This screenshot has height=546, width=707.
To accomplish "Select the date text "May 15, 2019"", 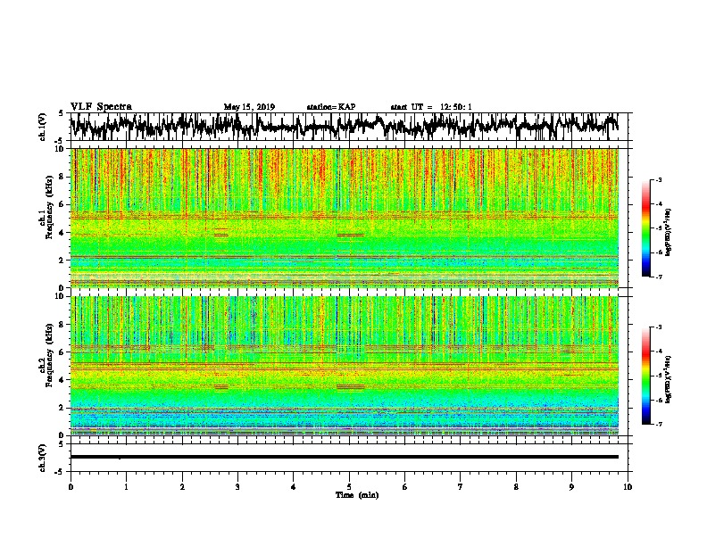I will point(249,107).
